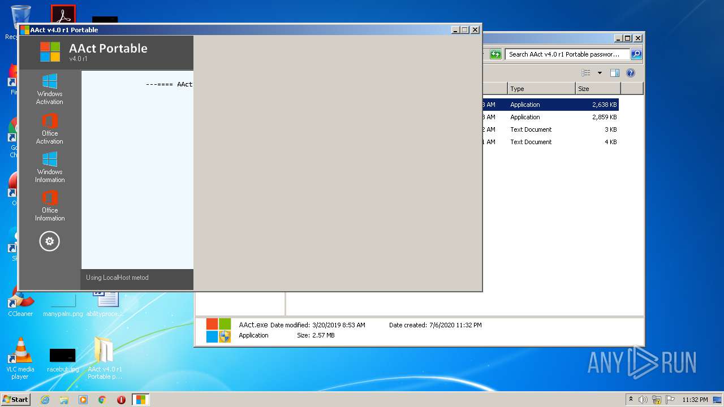Click the Explorer search input field

tap(567, 54)
